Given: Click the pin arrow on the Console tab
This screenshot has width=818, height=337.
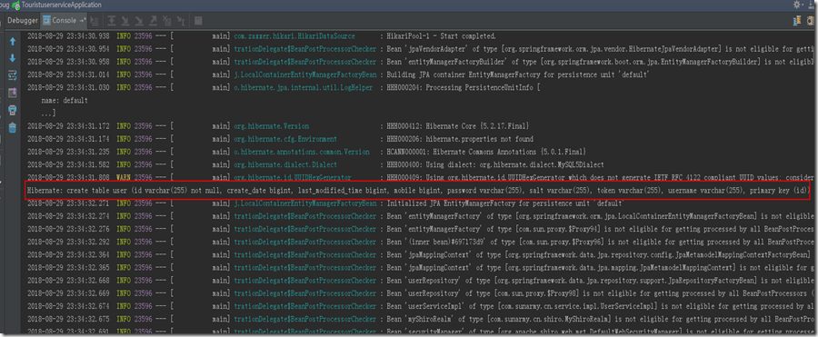Looking at the screenshot, I should 83,21.
